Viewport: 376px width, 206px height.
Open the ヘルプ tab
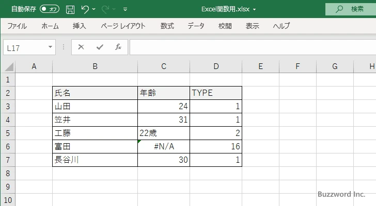pyautogui.click(x=281, y=26)
